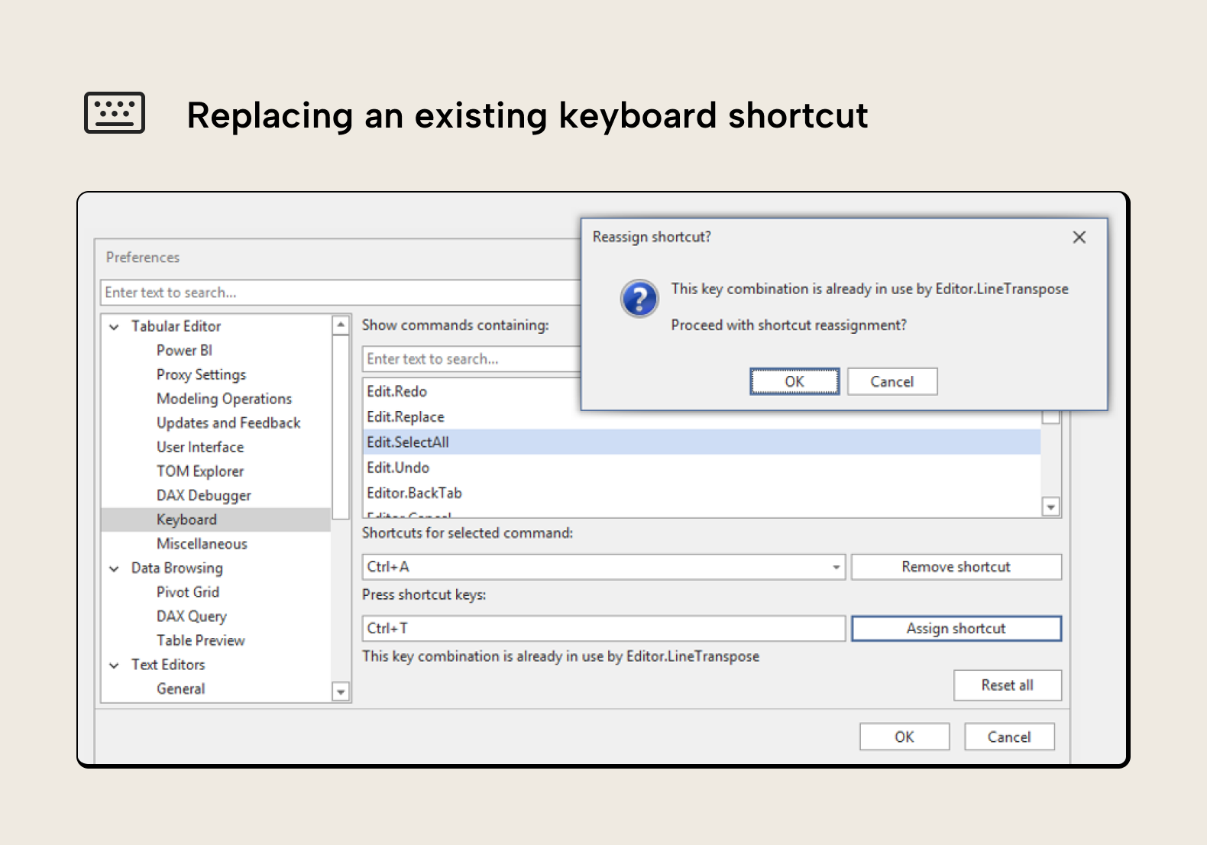Viewport: 1207px width, 845px height.
Task: Click the tree scrollbar up arrow
Action: click(x=341, y=325)
